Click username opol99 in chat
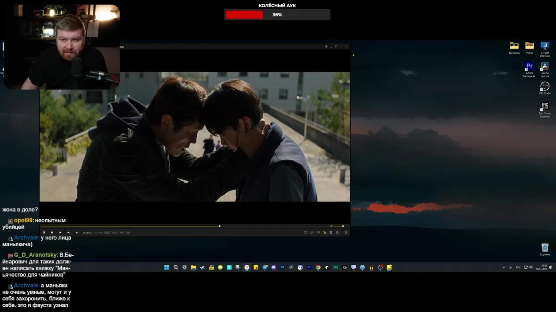The image size is (556, 312). click(23, 221)
